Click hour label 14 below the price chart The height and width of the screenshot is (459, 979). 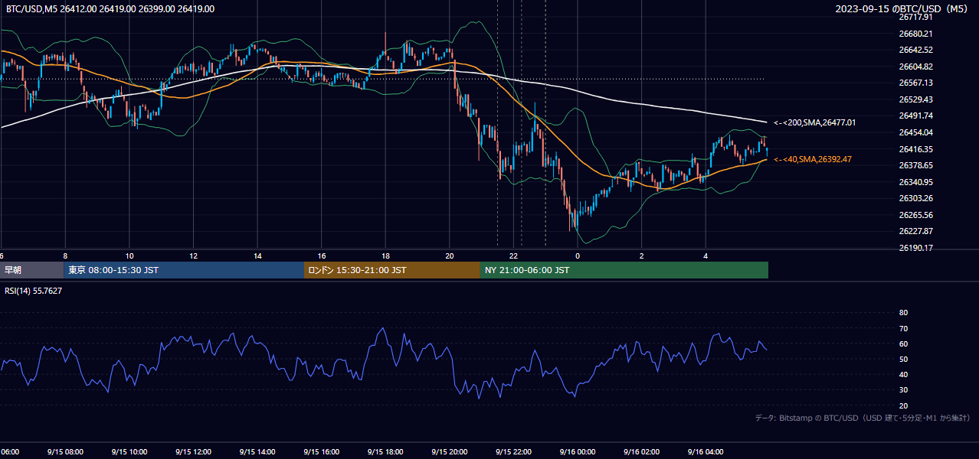(257, 256)
